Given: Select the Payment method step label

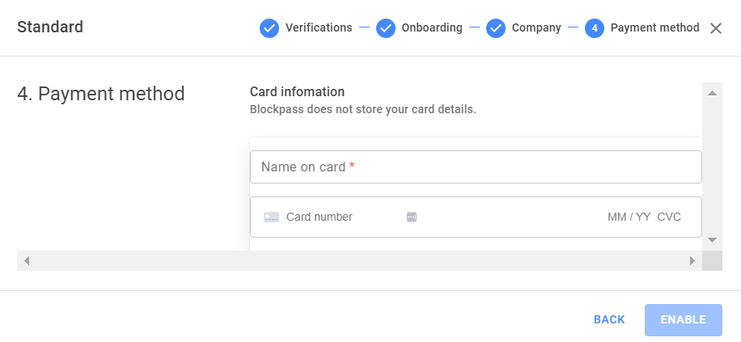Looking at the screenshot, I should tap(655, 27).
